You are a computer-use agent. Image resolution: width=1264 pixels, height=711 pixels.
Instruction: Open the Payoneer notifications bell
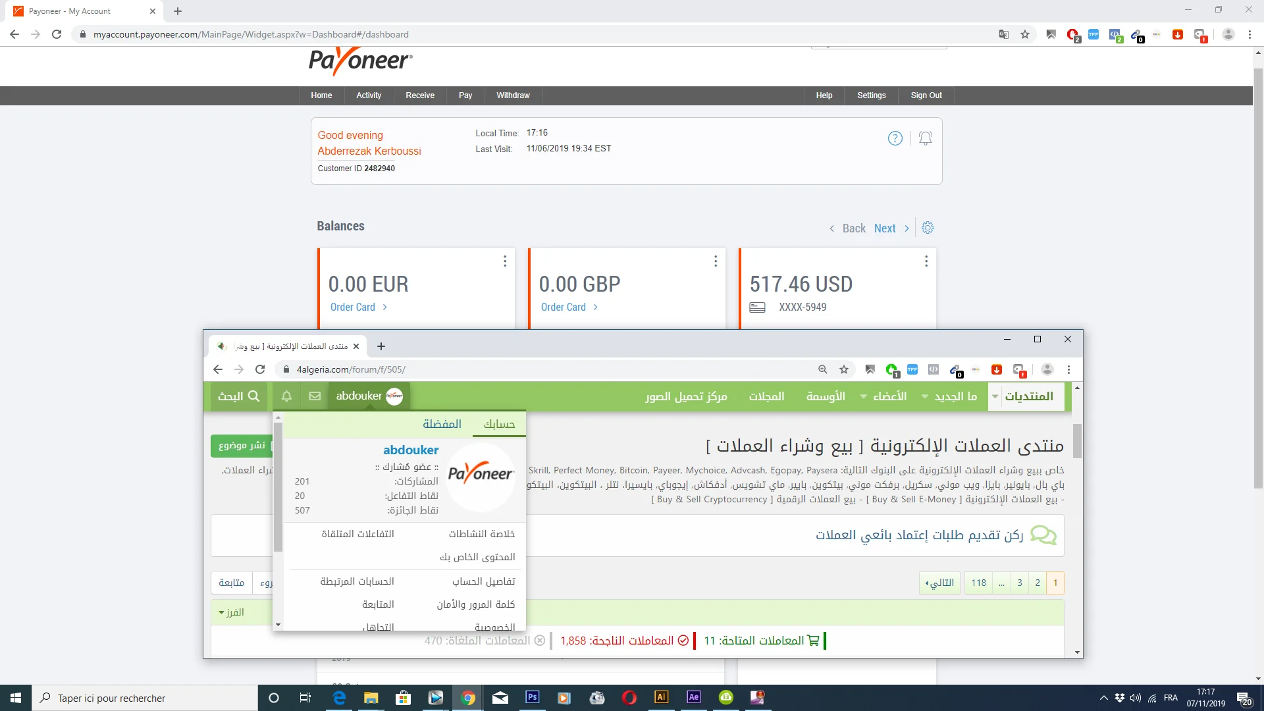(x=925, y=138)
